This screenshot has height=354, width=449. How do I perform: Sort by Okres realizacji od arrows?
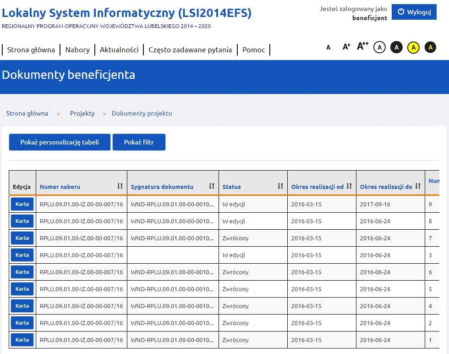[x=349, y=186]
